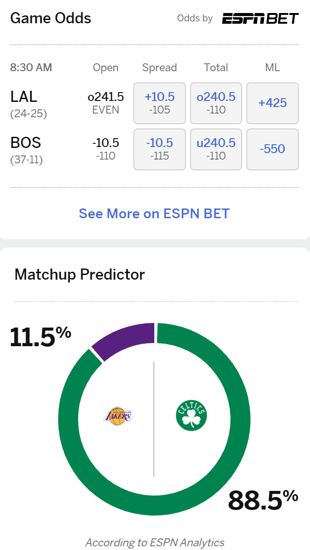Click the ESPN BET logo
Viewport: 310px width, 550px height.
260,19
